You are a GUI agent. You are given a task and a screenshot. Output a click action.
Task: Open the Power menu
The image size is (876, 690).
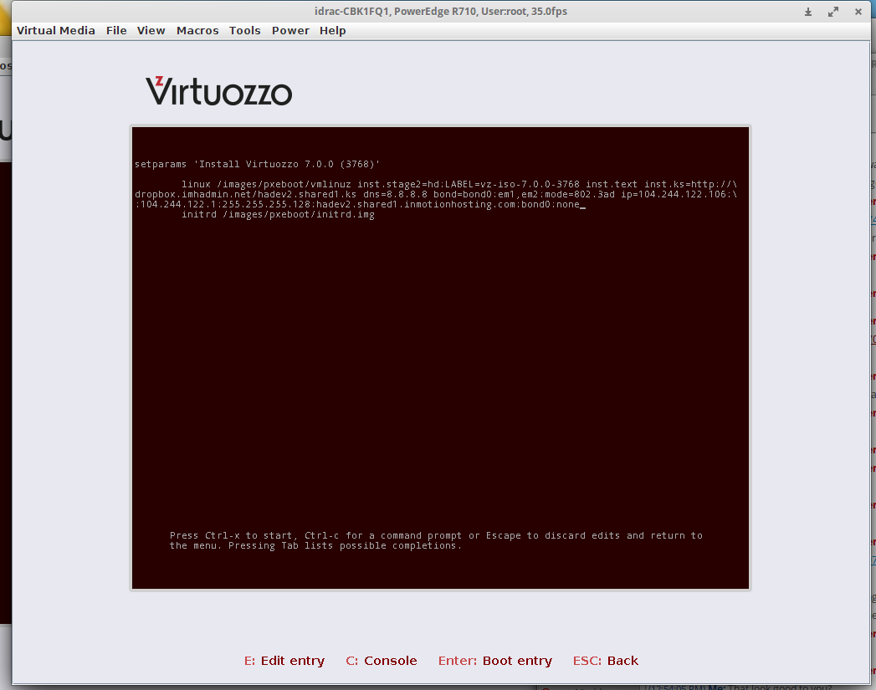(x=290, y=31)
